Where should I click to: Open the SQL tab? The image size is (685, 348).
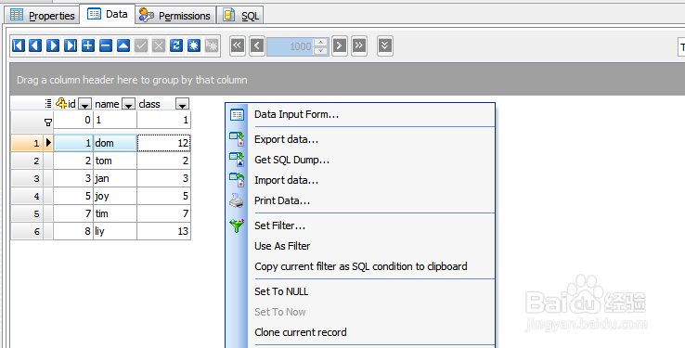[x=240, y=16]
